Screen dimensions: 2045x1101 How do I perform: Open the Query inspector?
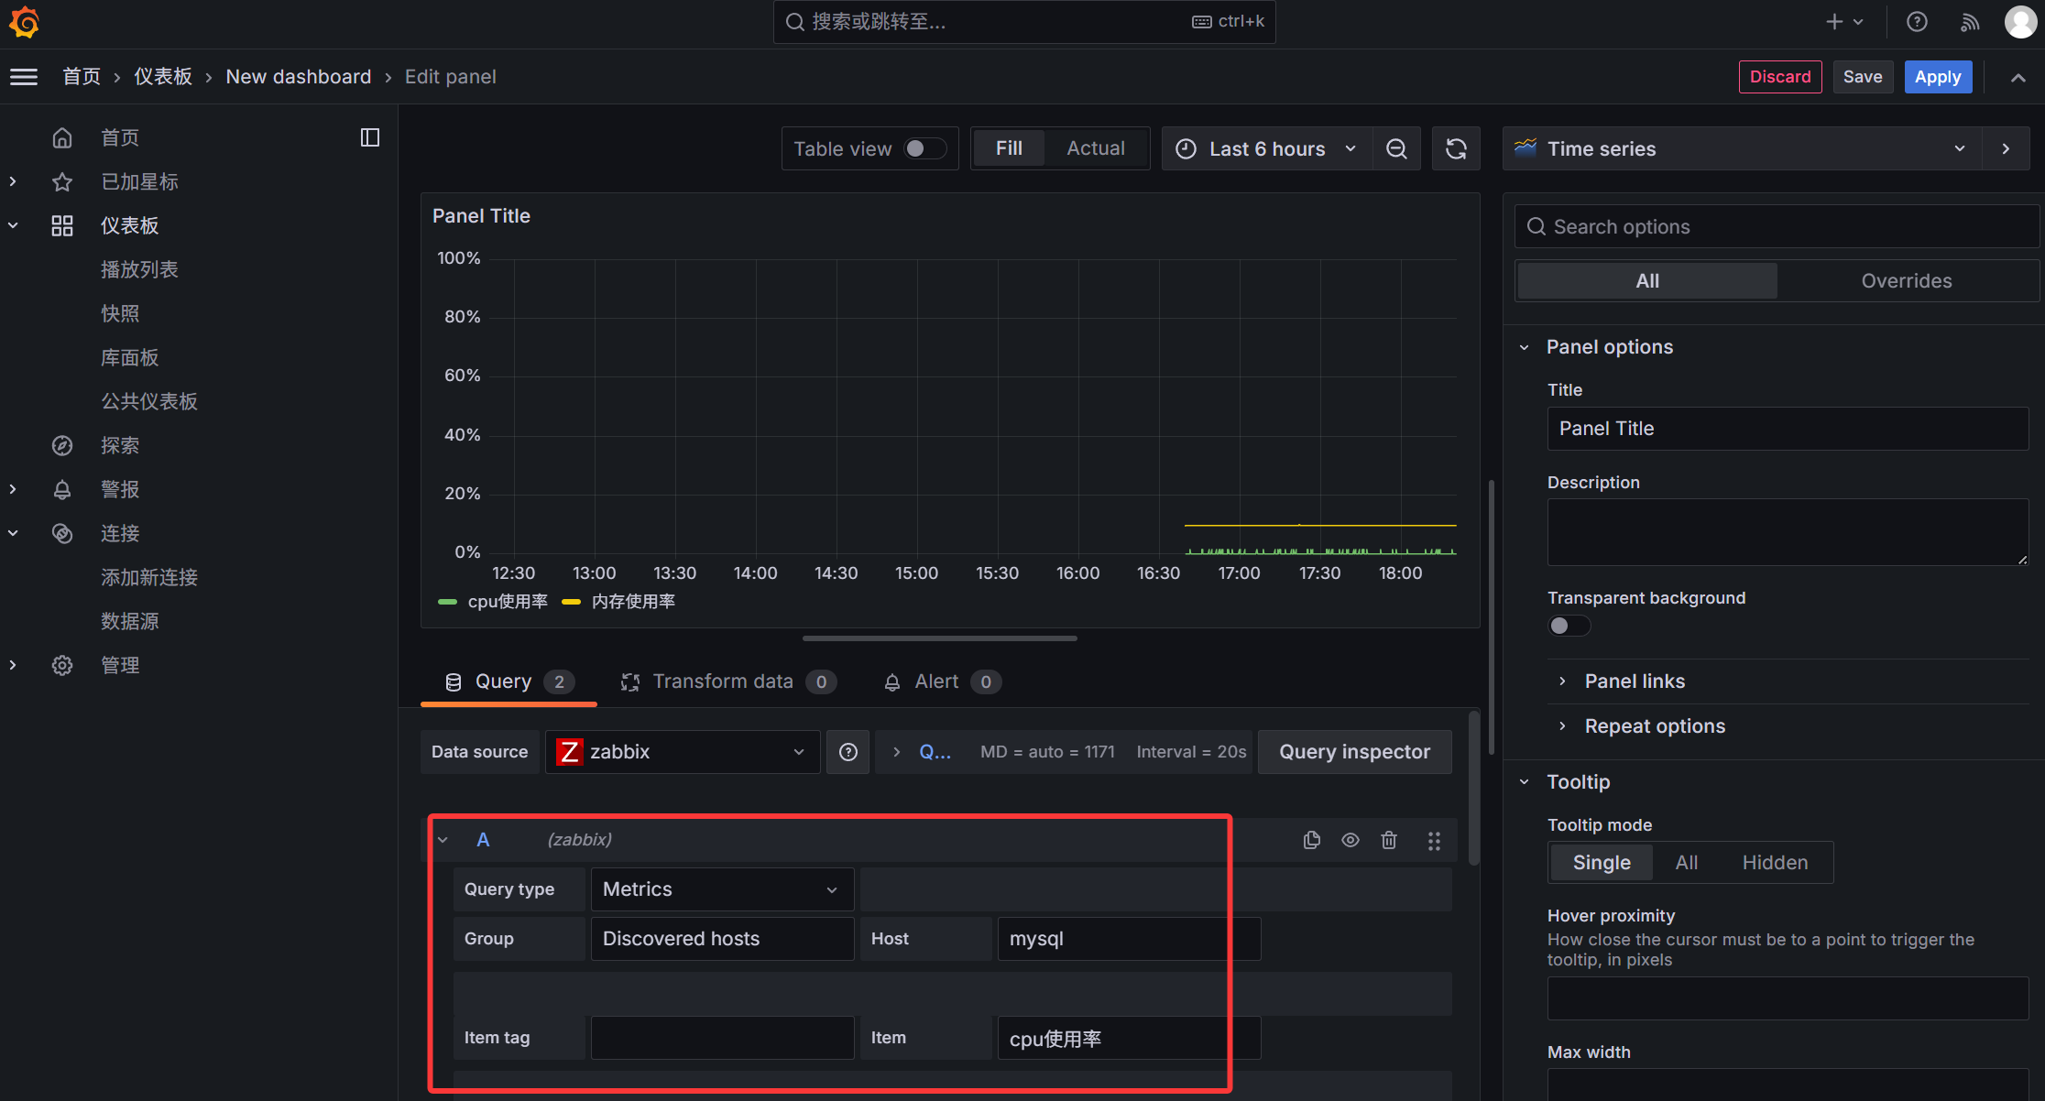click(x=1354, y=752)
